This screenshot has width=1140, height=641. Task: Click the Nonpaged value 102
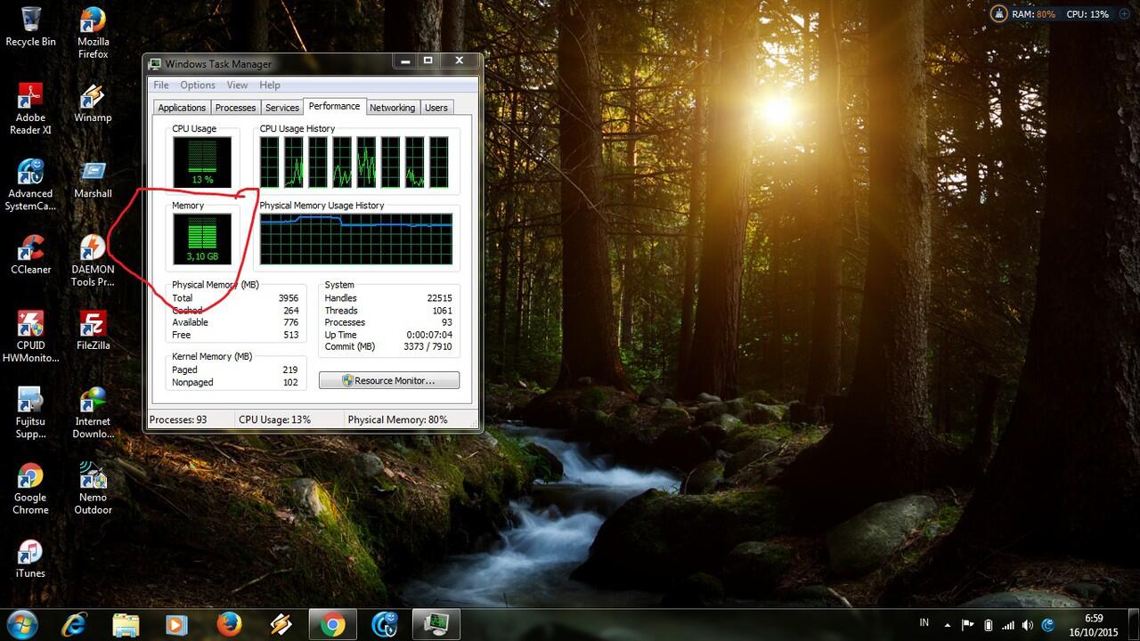[x=289, y=383]
